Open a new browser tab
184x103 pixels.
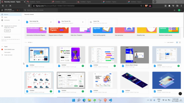[155, 2]
